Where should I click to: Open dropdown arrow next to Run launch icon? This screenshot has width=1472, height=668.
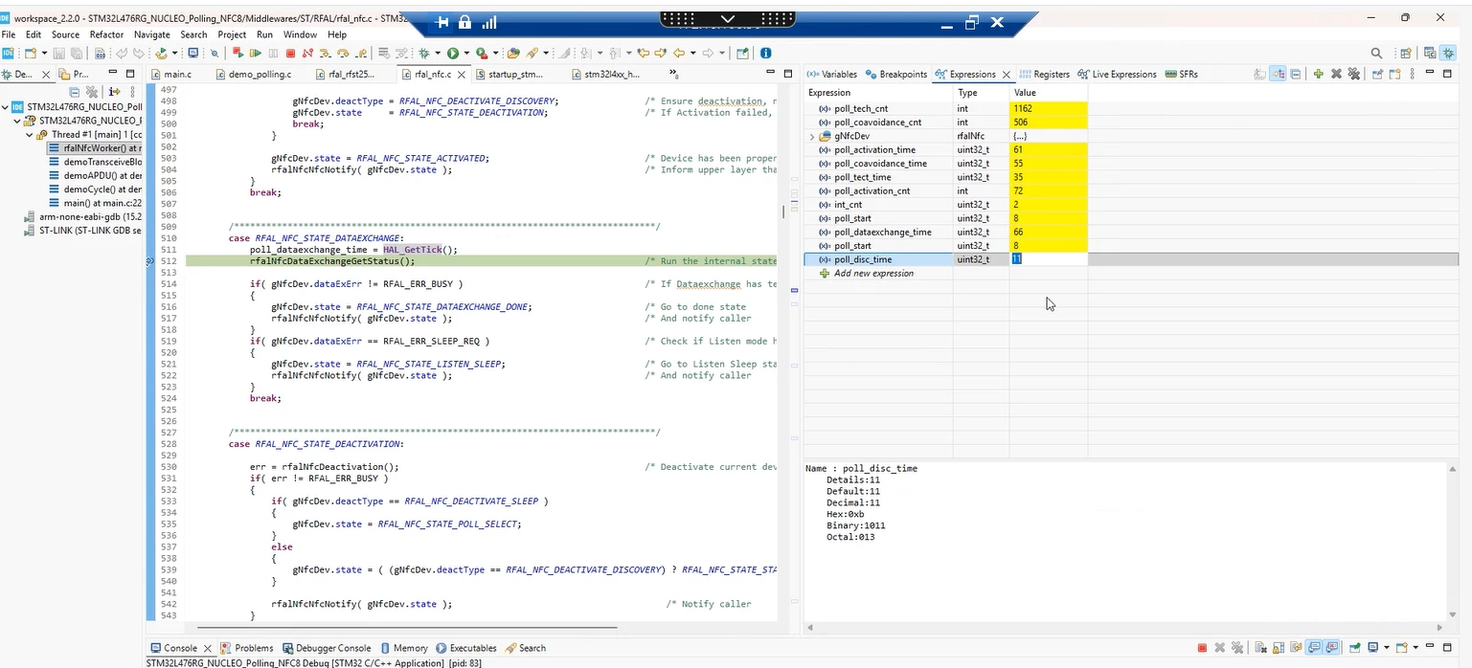click(x=466, y=53)
